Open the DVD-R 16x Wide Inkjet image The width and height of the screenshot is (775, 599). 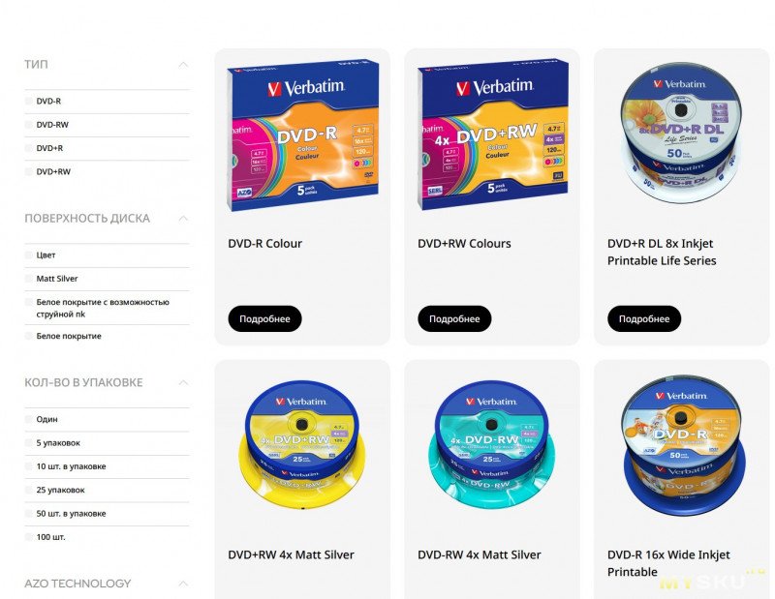click(x=682, y=445)
